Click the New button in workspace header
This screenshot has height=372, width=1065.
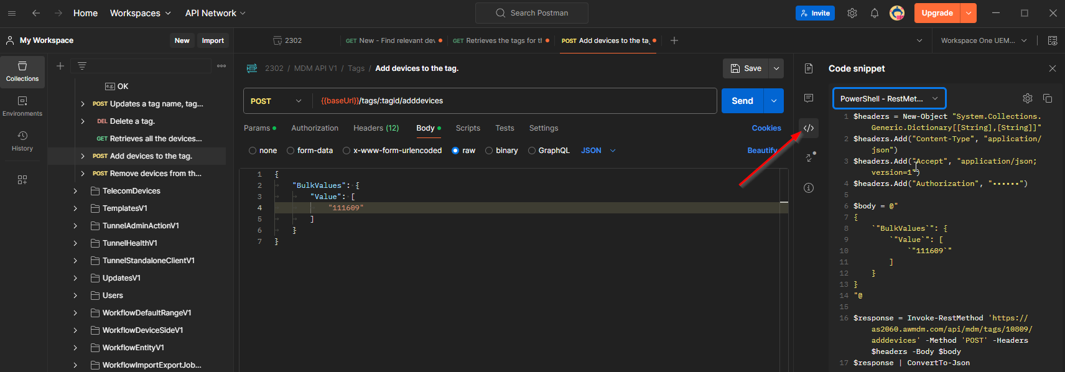tap(182, 40)
